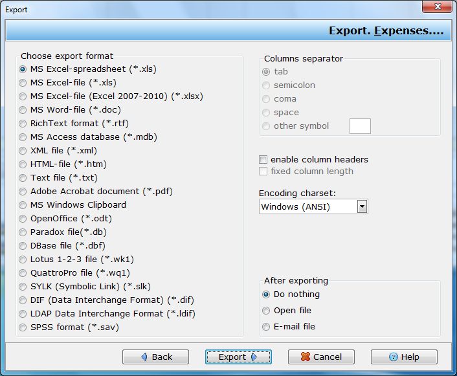
Task: Expand the Encoding charset dropdown
Action: [362, 207]
